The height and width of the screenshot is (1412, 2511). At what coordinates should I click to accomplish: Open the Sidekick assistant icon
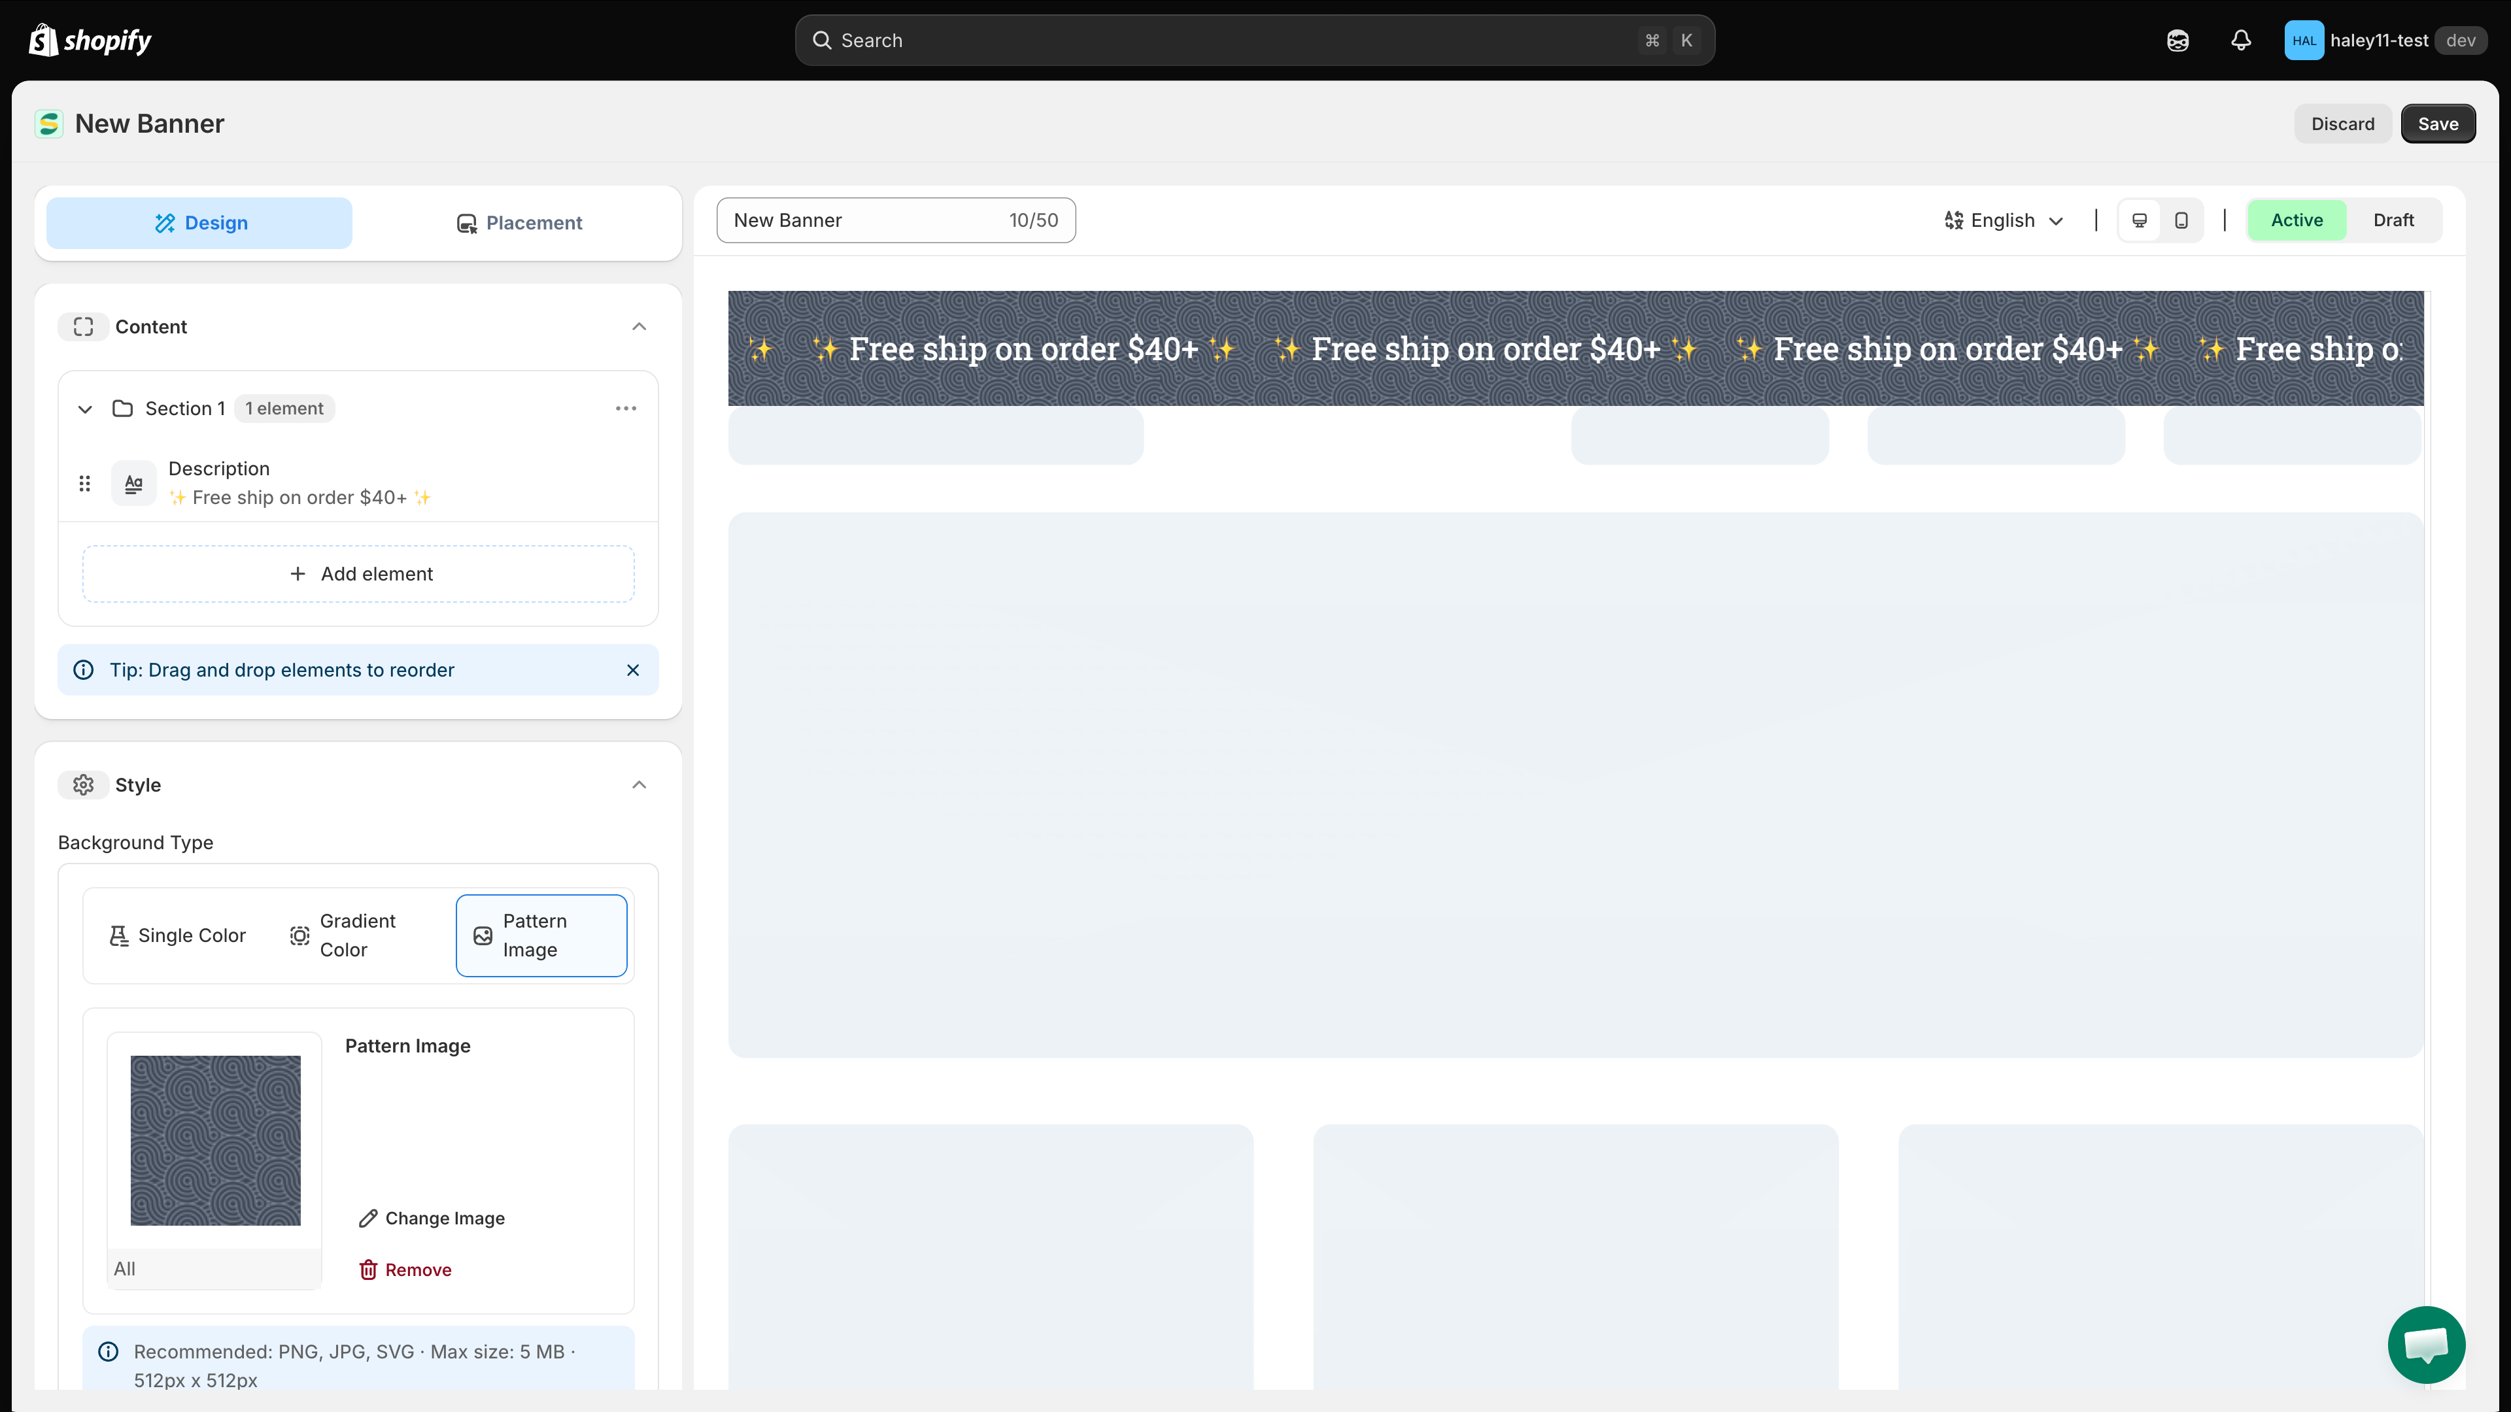coord(2178,40)
